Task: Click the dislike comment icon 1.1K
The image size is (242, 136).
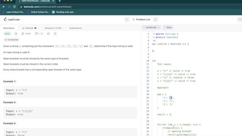Action: coord(39,34)
